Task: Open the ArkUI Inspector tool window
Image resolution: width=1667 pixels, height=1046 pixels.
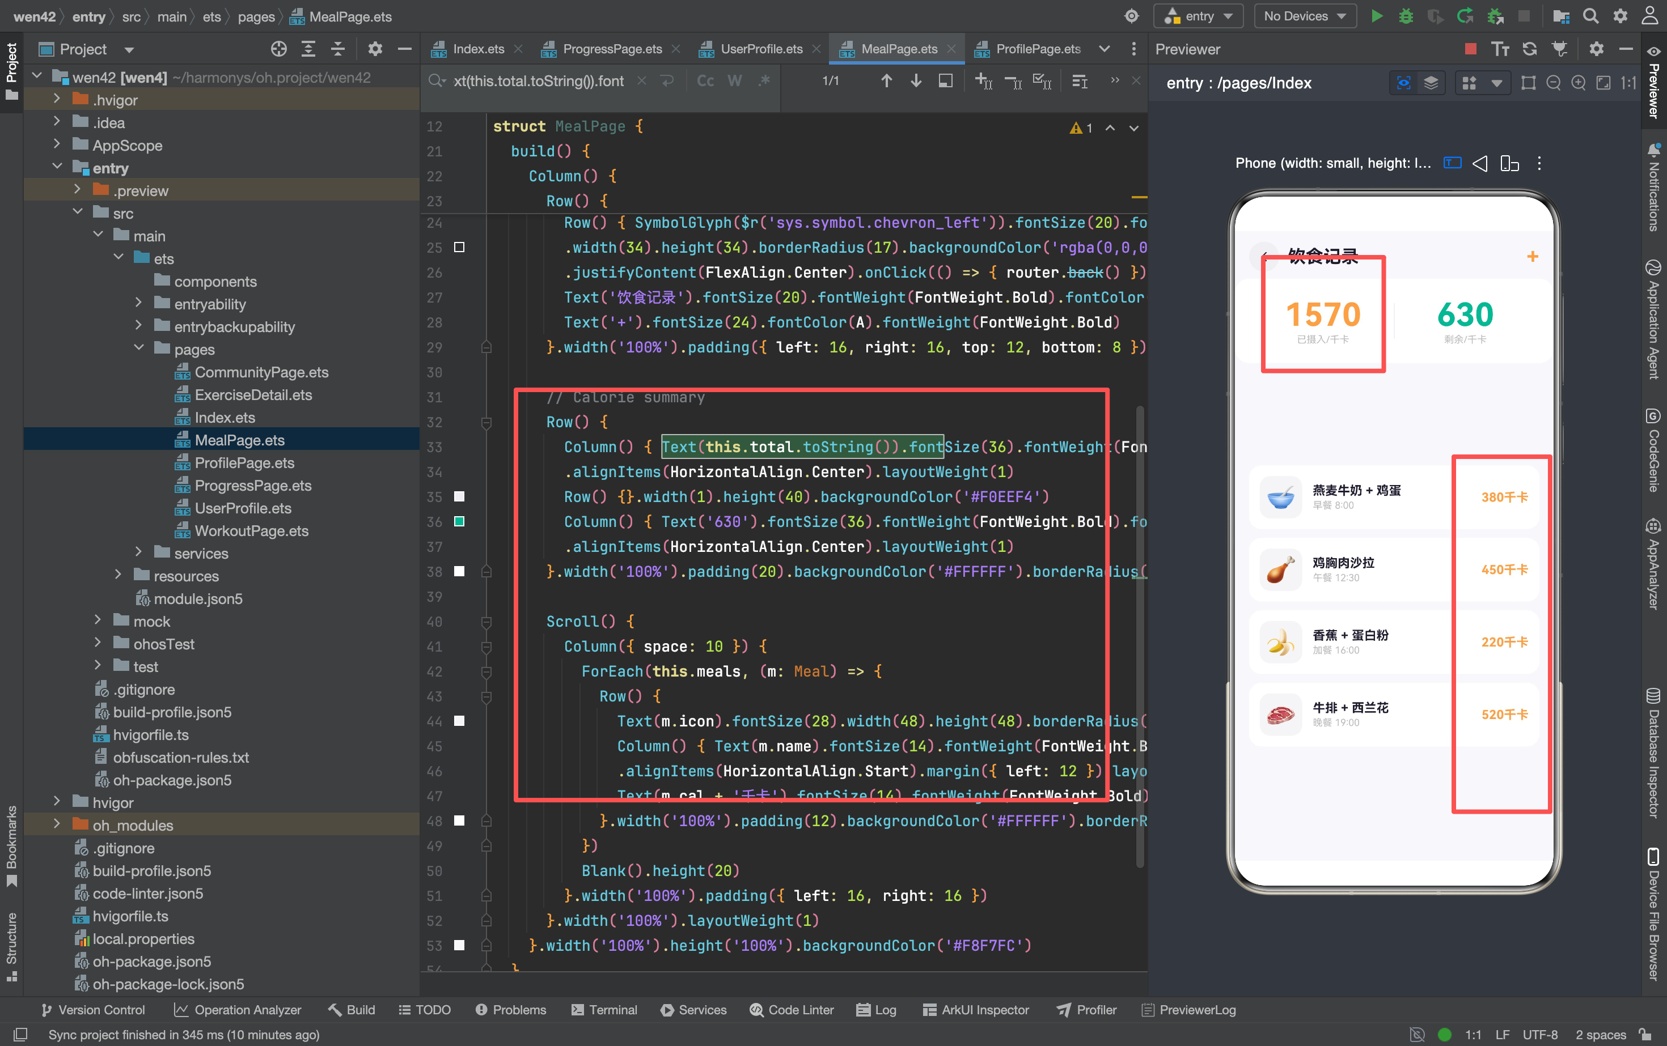Action: point(976,1010)
